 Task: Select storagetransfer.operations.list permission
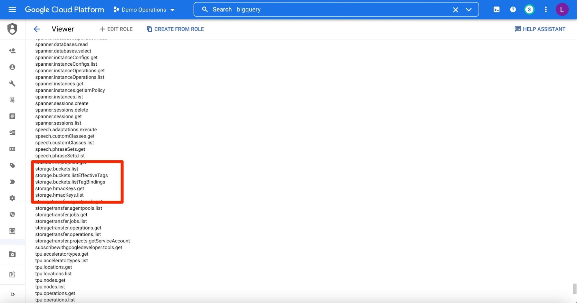68,234
